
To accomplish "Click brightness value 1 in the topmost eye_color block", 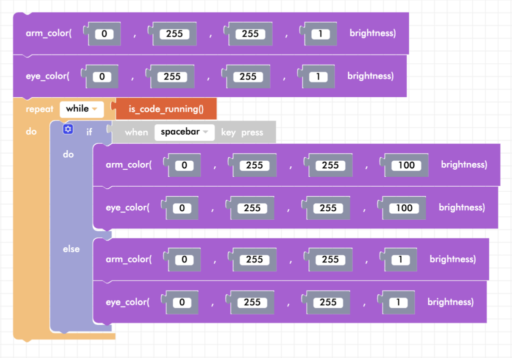I will click(x=315, y=77).
